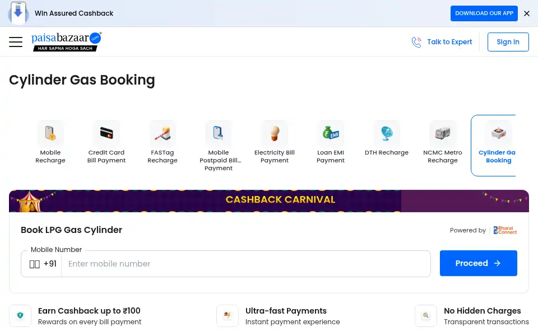This screenshot has width=538, height=336.
Task: Click the Credit Card Bill Payment label
Action: (x=106, y=156)
